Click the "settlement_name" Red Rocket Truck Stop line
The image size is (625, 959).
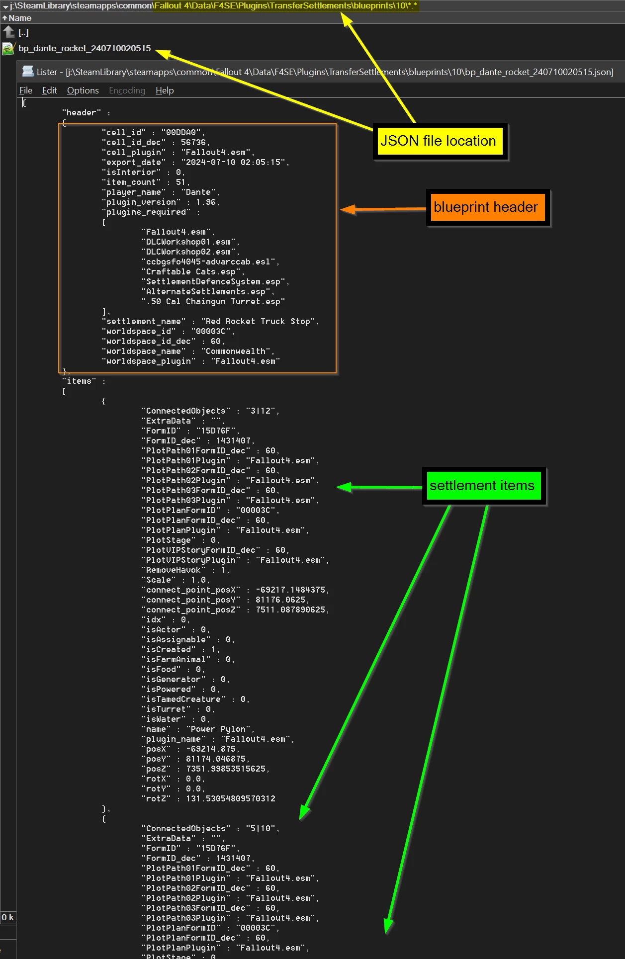(211, 322)
